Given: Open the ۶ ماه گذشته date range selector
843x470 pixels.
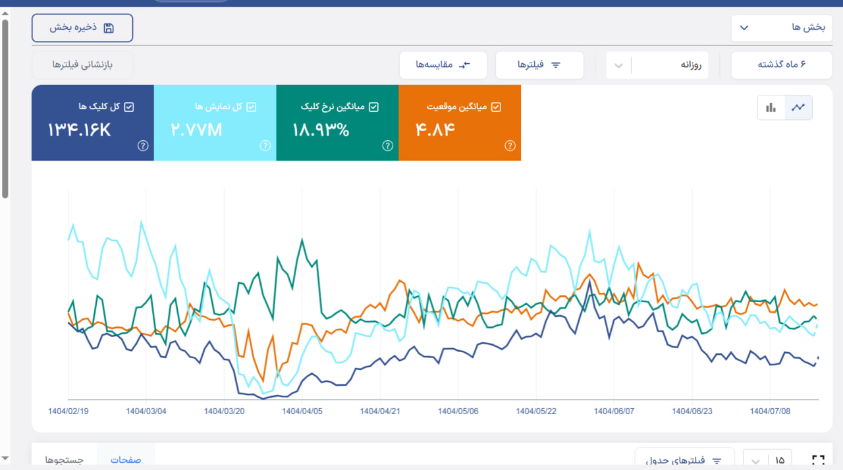Looking at the screenshot, I should pos(782,65).
